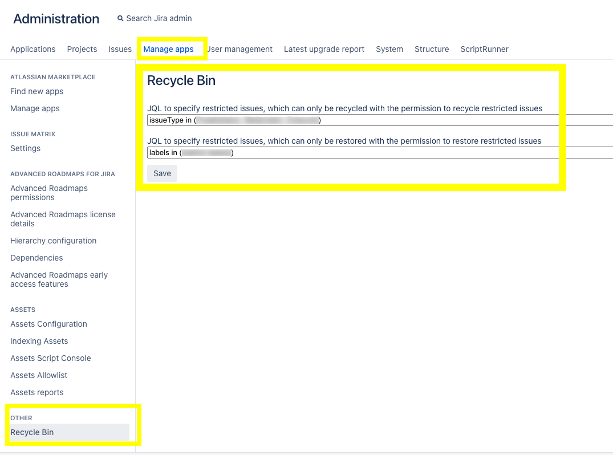613x455 pixels.
Task: View the Latest upgrade report tab
Action: (x=324, y=49)
